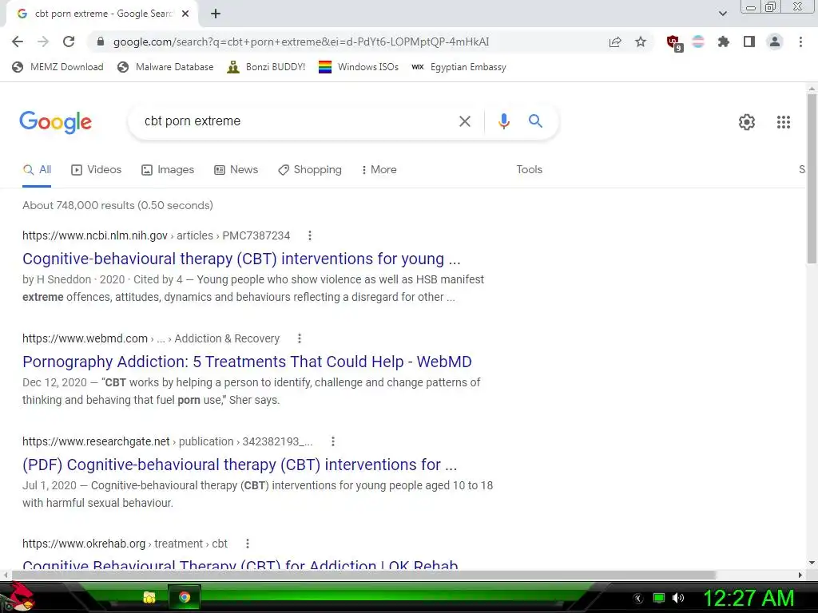Open options for the ncbi.nlm.nih.gov result
Screen dimensions: 818x613
[310, 235]
